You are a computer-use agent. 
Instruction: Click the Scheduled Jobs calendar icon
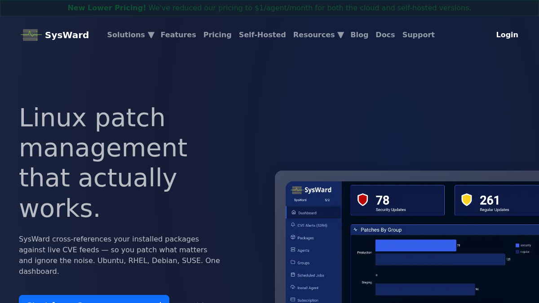pyautogui.click(x=293, y=275)
